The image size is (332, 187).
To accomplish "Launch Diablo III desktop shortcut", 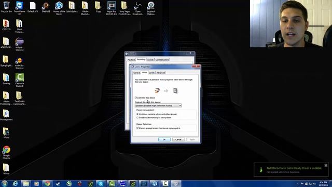I will click(x=46, y=7).
